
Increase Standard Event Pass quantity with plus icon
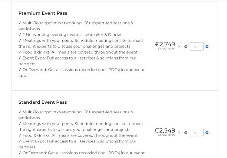click(x=207, y=133)
